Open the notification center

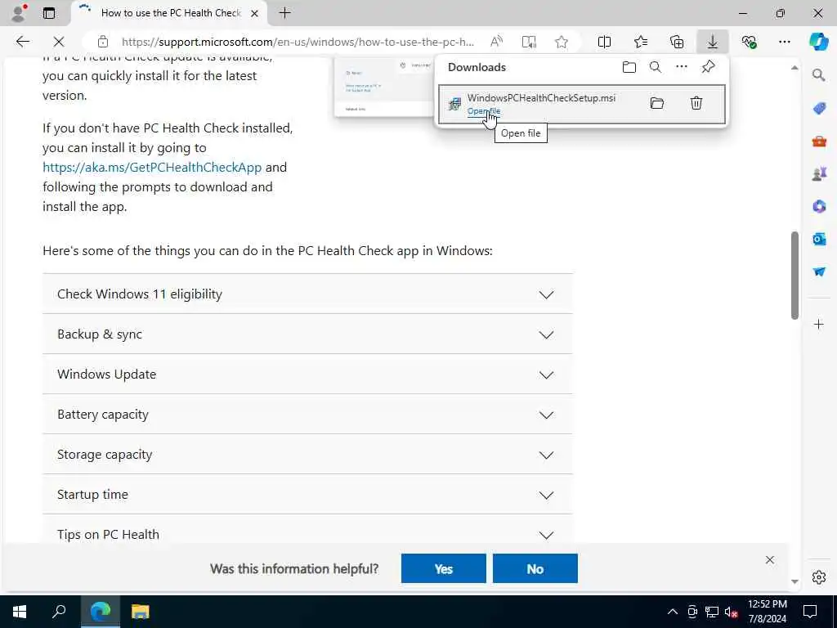810,612
